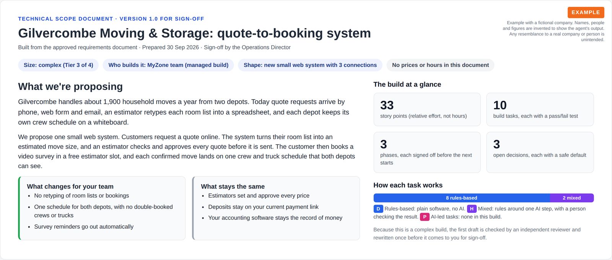Viewport: 612px width, 260px height.
Task: Click the '8 rules-based' blue bar segment
Action: [462, 198]
